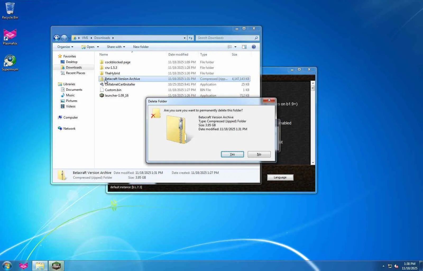Click the Language button in Betacraft launcher
423x271 pixels.
[x=280, y=177]
